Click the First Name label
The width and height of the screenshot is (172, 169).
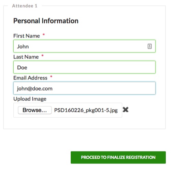pyautogui.click(x=26, y=36)
